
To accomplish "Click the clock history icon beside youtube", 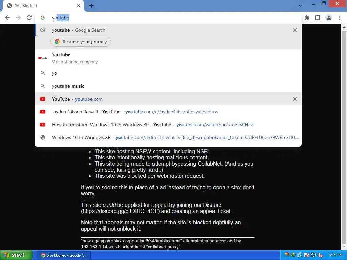I will click(x=43, y=30).
